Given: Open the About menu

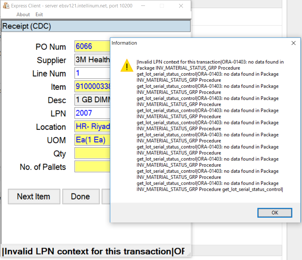Looking at the screenshot, I should 23,15.
